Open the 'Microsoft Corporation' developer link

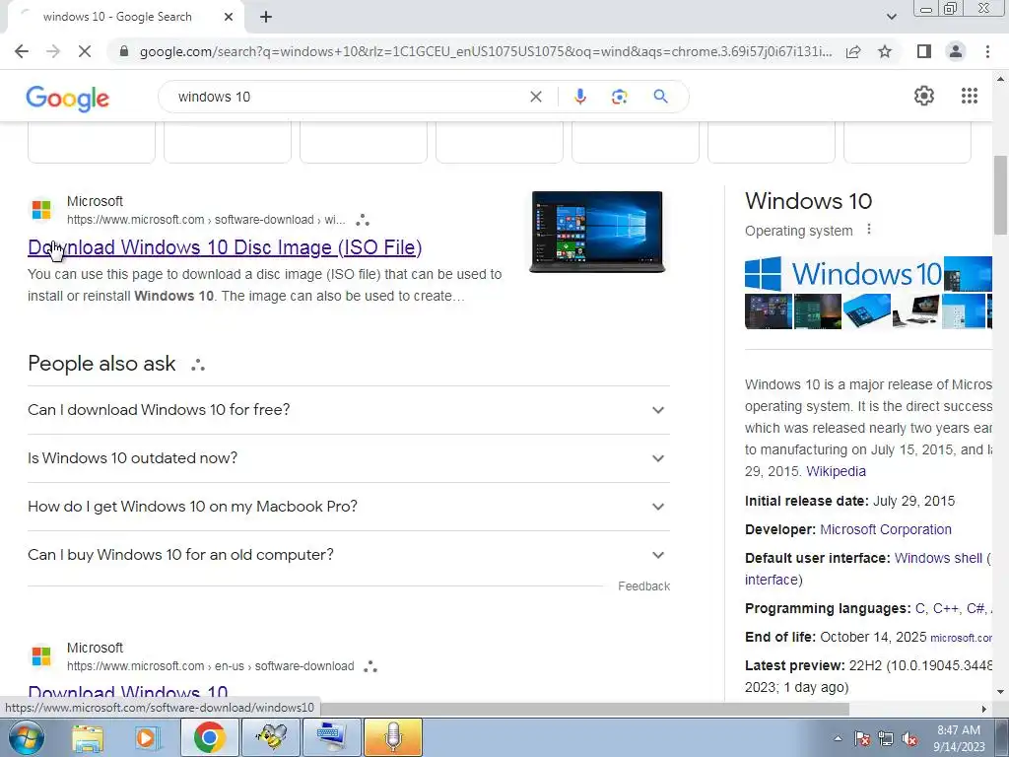[x=886, y=529]
